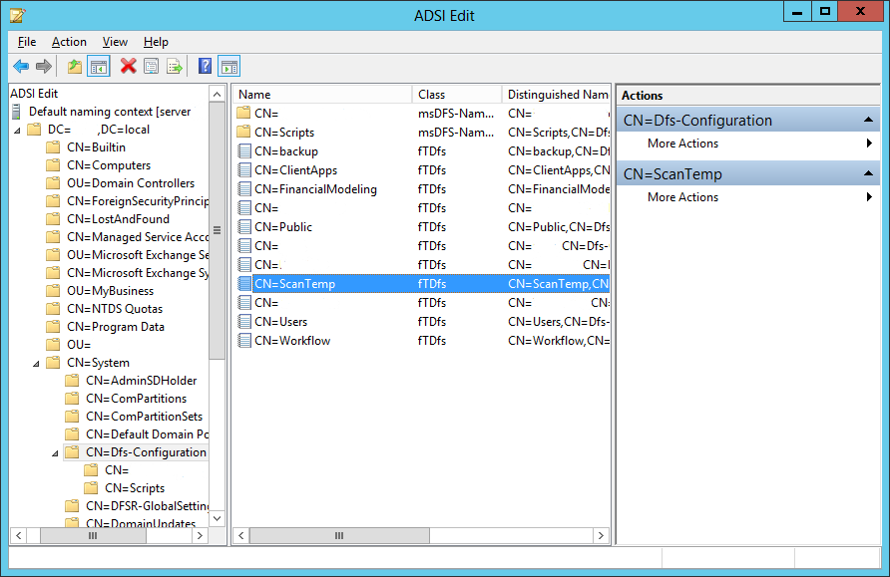Open the View menu
Screen dimensions: 890x577
(x=115, y=42)
